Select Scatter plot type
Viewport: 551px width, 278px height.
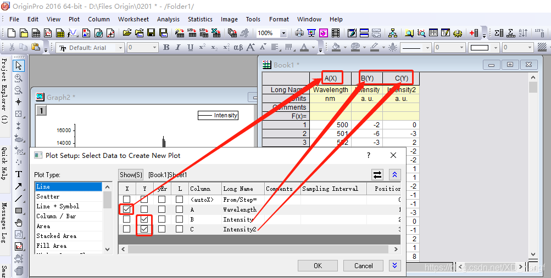[48, 197]
